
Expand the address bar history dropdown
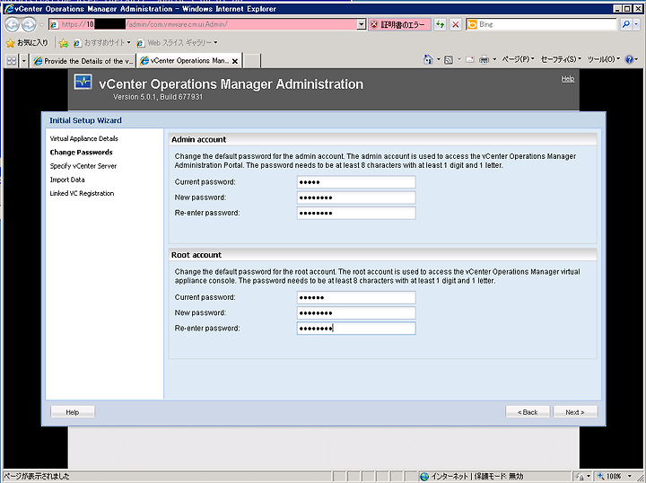[x=362, y=24]
